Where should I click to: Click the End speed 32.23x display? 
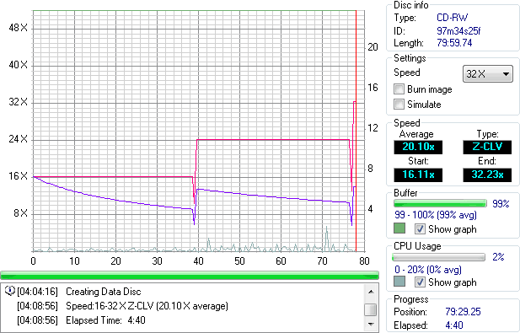tap(487, 175)
